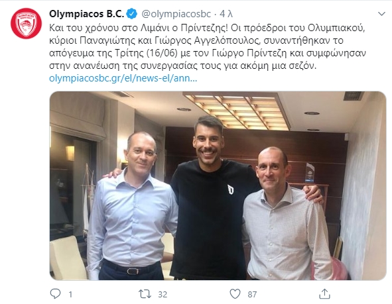Open the tweet timestamp "4 λ"
Image resolution: width=392 pixels, height=304 pixels.
point(226,14)
